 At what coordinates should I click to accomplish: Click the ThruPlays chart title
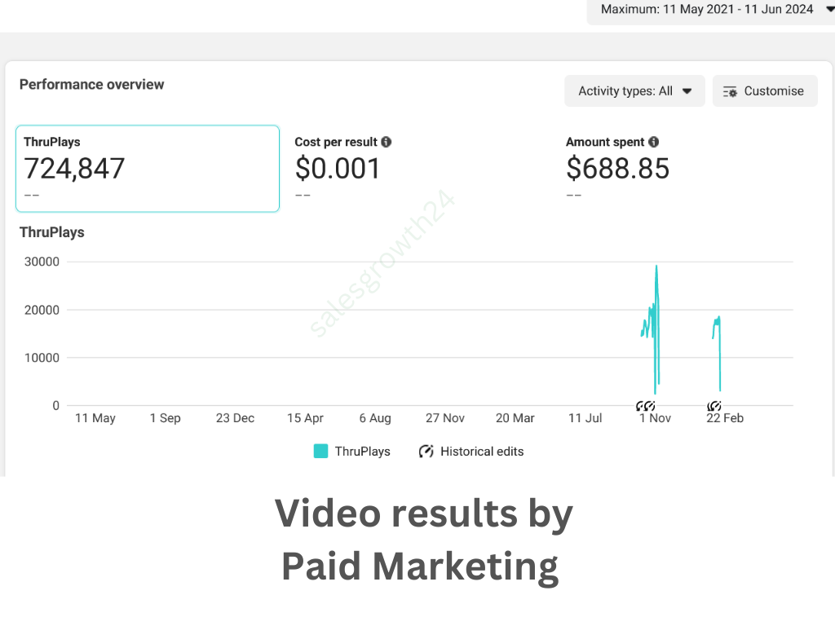[51, 232]
